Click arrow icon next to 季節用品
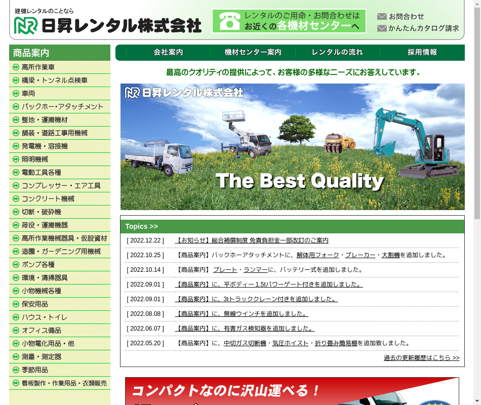 point(16,370)
